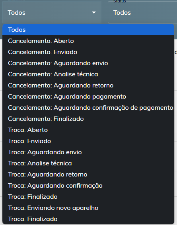Viewport: 177px width, 225px height.
Task: Select Troca: Enviando novo aparelho
Action: click(88, 208)
